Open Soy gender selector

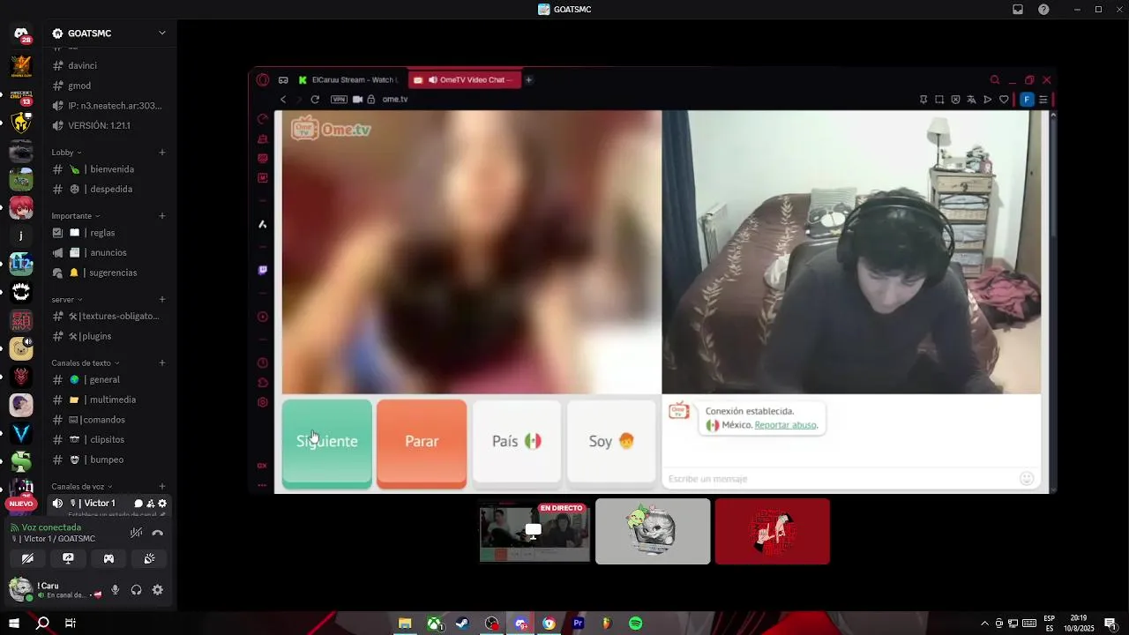click(611, 441)
